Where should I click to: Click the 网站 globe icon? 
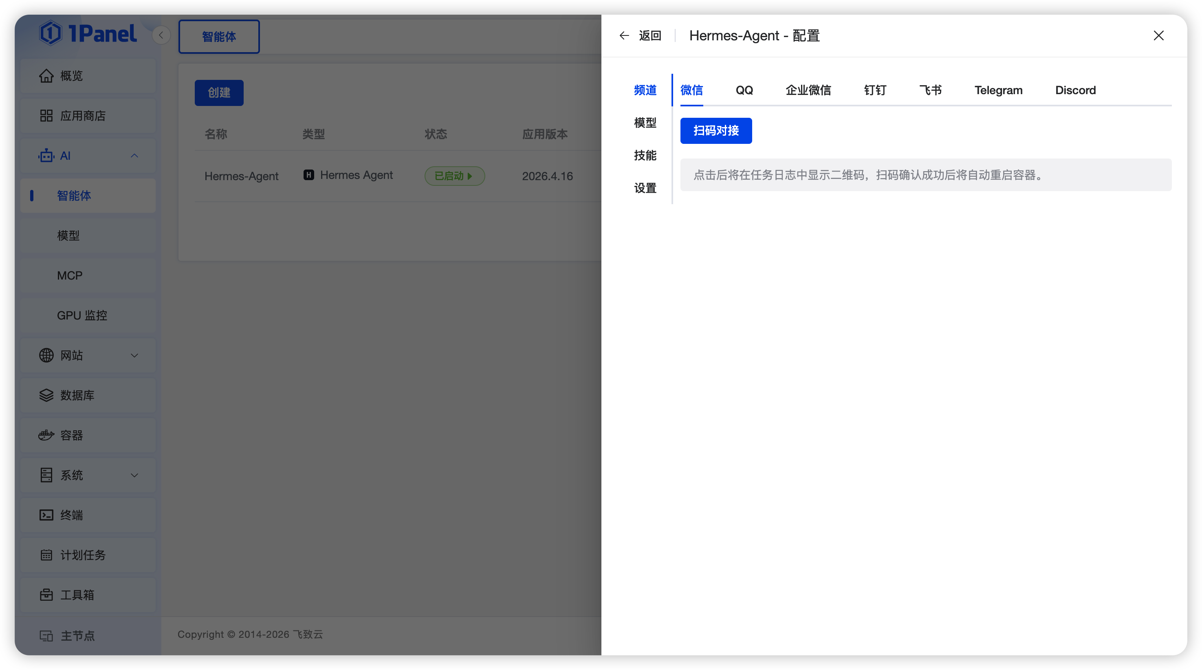click(x=46, y=355)
